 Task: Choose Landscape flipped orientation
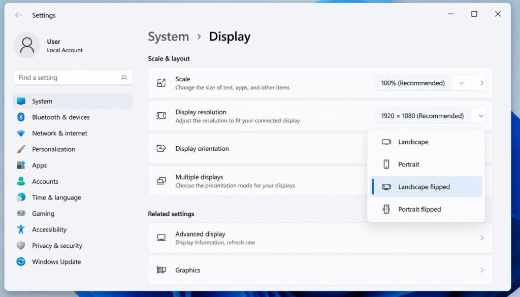[x=426, y=187]
